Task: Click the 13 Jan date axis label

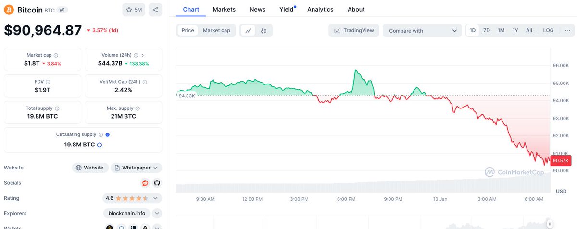Action: pyautogui.click(x=440, y=199)
